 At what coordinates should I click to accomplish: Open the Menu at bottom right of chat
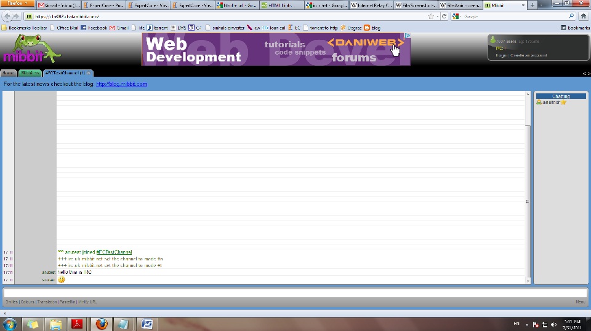click(580, 302)
